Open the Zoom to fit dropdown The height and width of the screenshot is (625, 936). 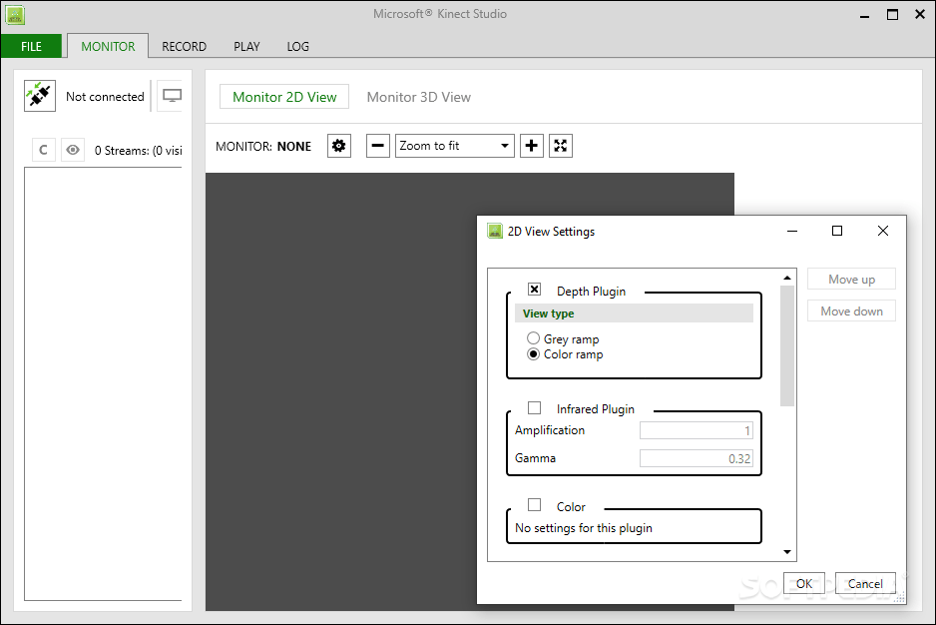[x=455, y=146]
